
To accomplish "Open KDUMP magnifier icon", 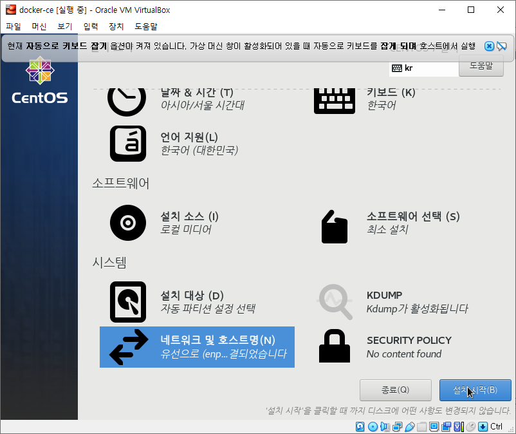I will [x=335, y=301].
